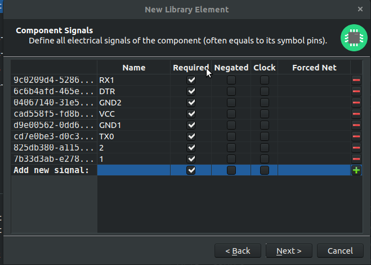Tick Clock checkbox for TX0
This screenshot has width=371, height=265.
pos(264,136)
